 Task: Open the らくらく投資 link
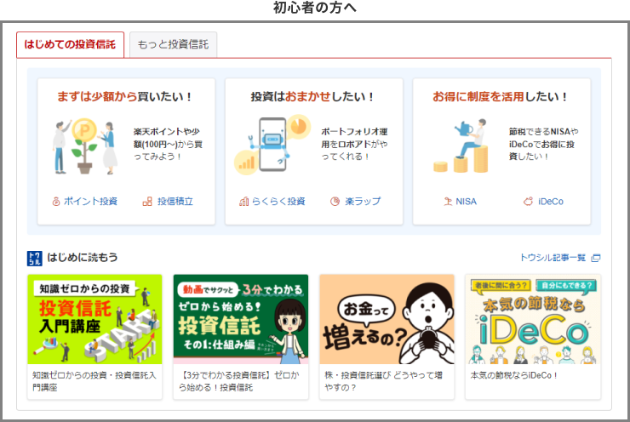coord(278,201)
